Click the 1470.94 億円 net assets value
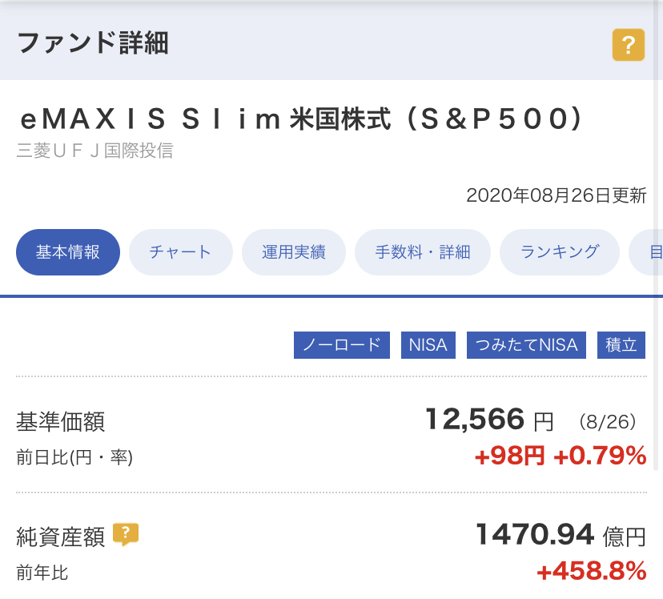The height and width of the screenshot is (599, 663). (561, 535)
